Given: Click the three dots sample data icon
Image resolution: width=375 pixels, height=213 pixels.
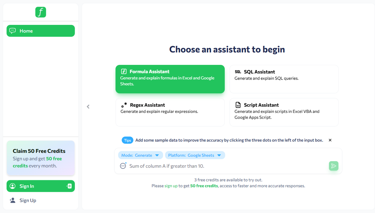Looking at the screenshot, I should tap(123, 166).
